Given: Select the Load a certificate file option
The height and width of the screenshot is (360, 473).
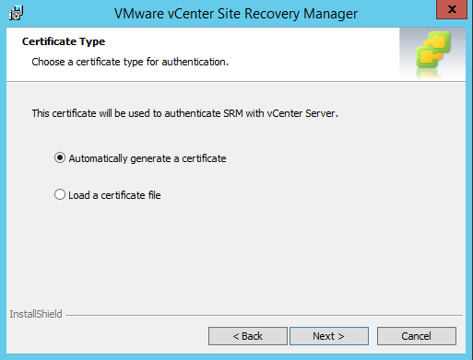Looking at the screenshot, I should 60,194.
